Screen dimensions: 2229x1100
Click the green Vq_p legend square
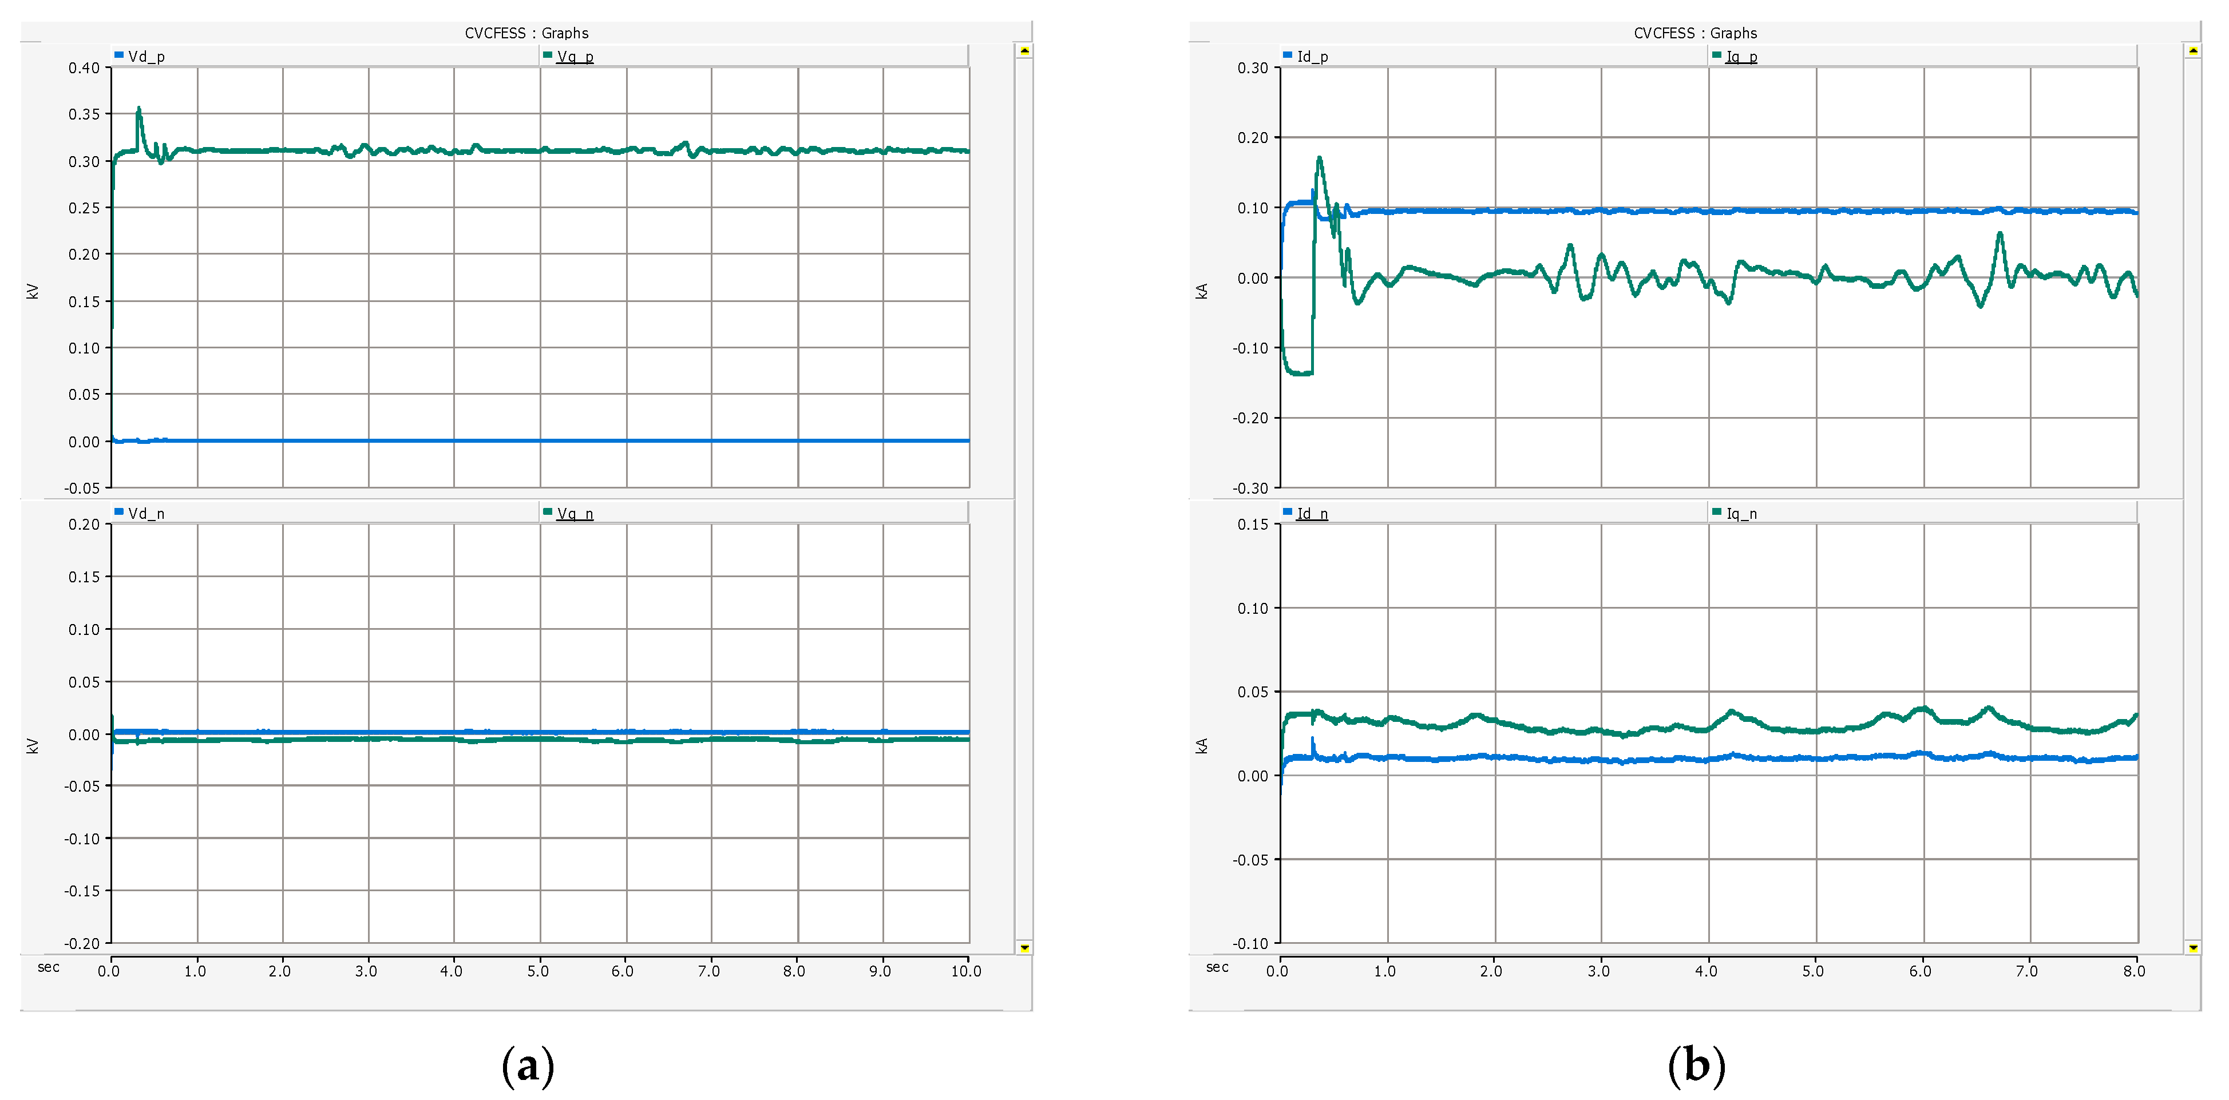(547, 55)
